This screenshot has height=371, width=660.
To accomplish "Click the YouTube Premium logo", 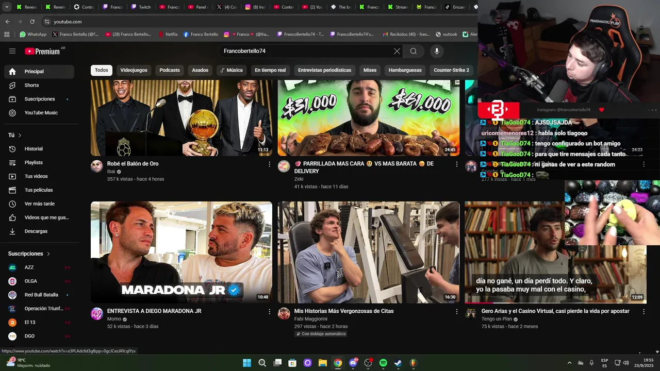I will click(x=43, y=51).
